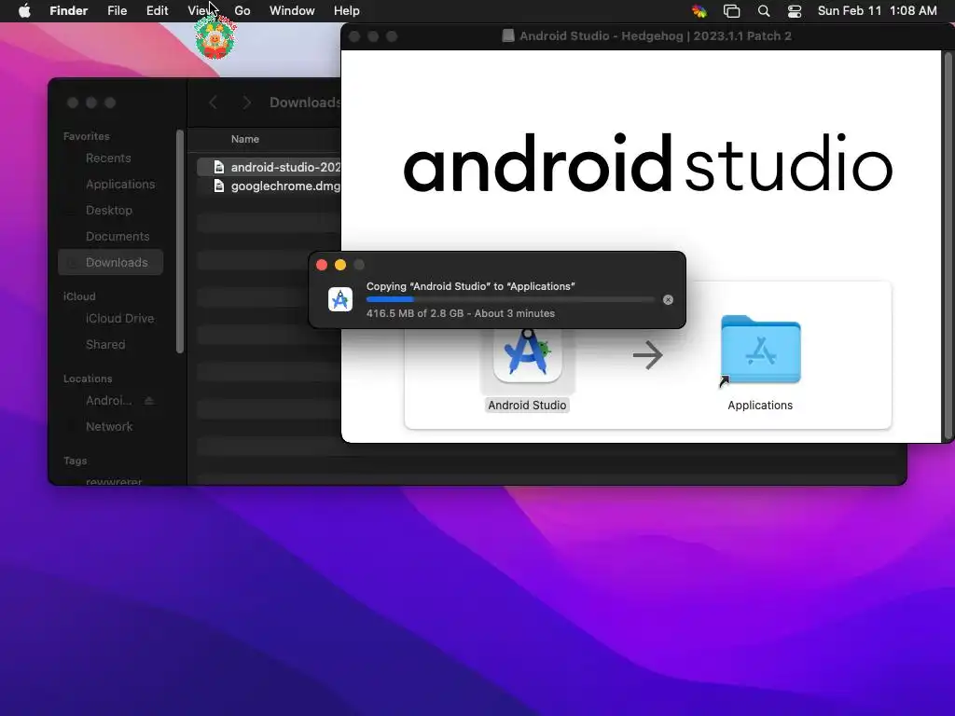Open the Go menu
The height and width of the screenshot is (716, 955).
click(242, 11)
